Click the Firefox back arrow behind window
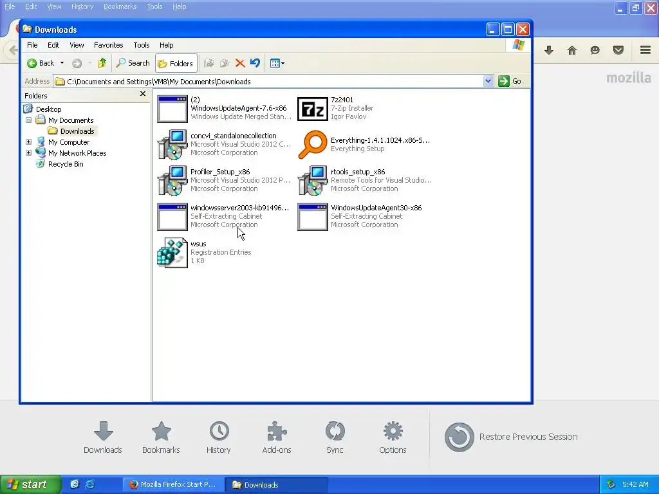Viewport: 659px width, 494px height. coord(12,50)
